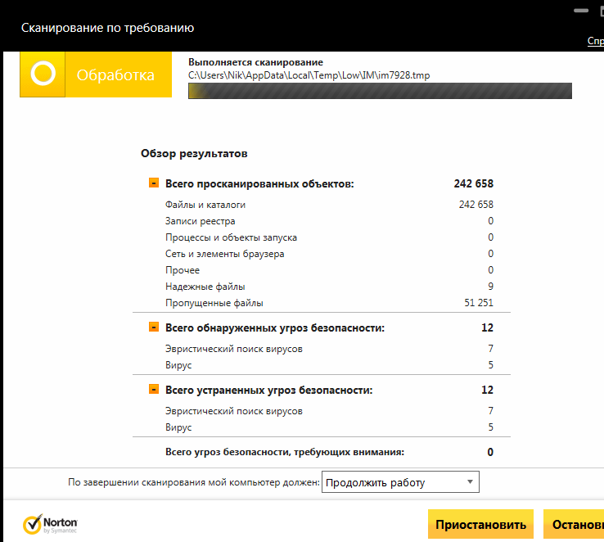Minimize the scan window
This screenshot has width=604, height=542.
tap(581, 11)
